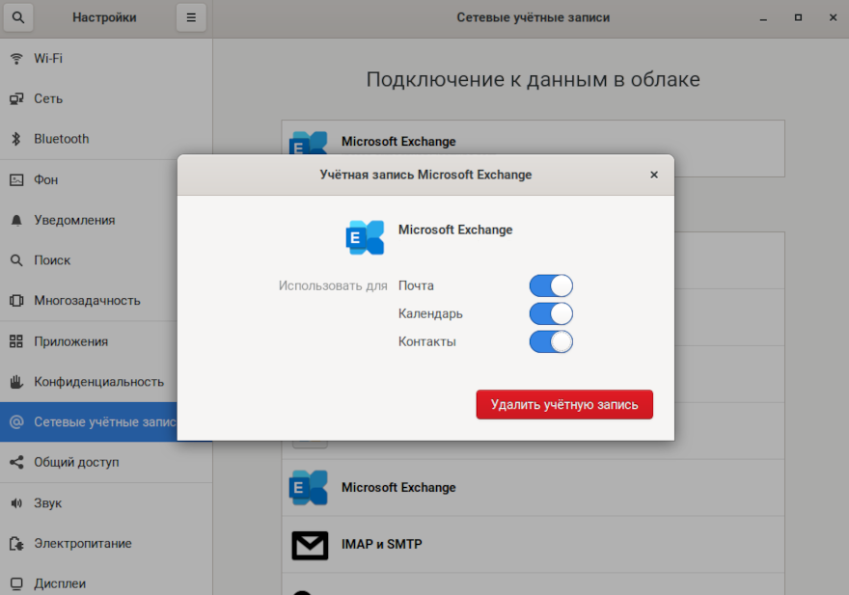Image resolution: width=849 pixels, height=595 pixels.
Task: Disable the Почта (Mail) toggle
Action: click(x=551, y=285)
